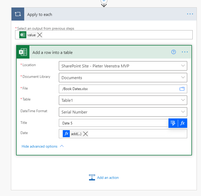
Task: Click inside the Date input field
Action: tap(123, 134)
